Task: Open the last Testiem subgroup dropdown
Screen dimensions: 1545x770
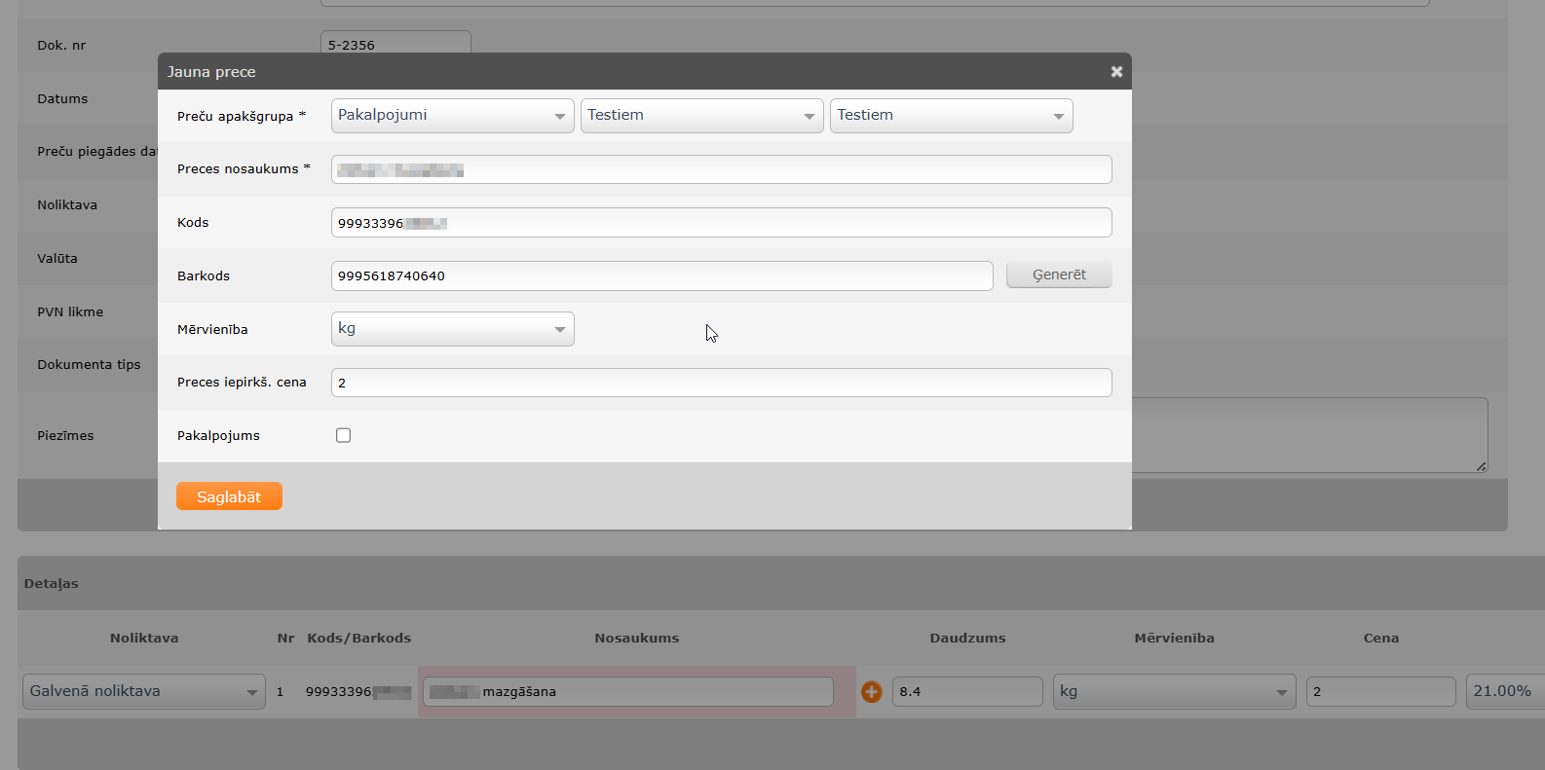Action: coord(952,116)
